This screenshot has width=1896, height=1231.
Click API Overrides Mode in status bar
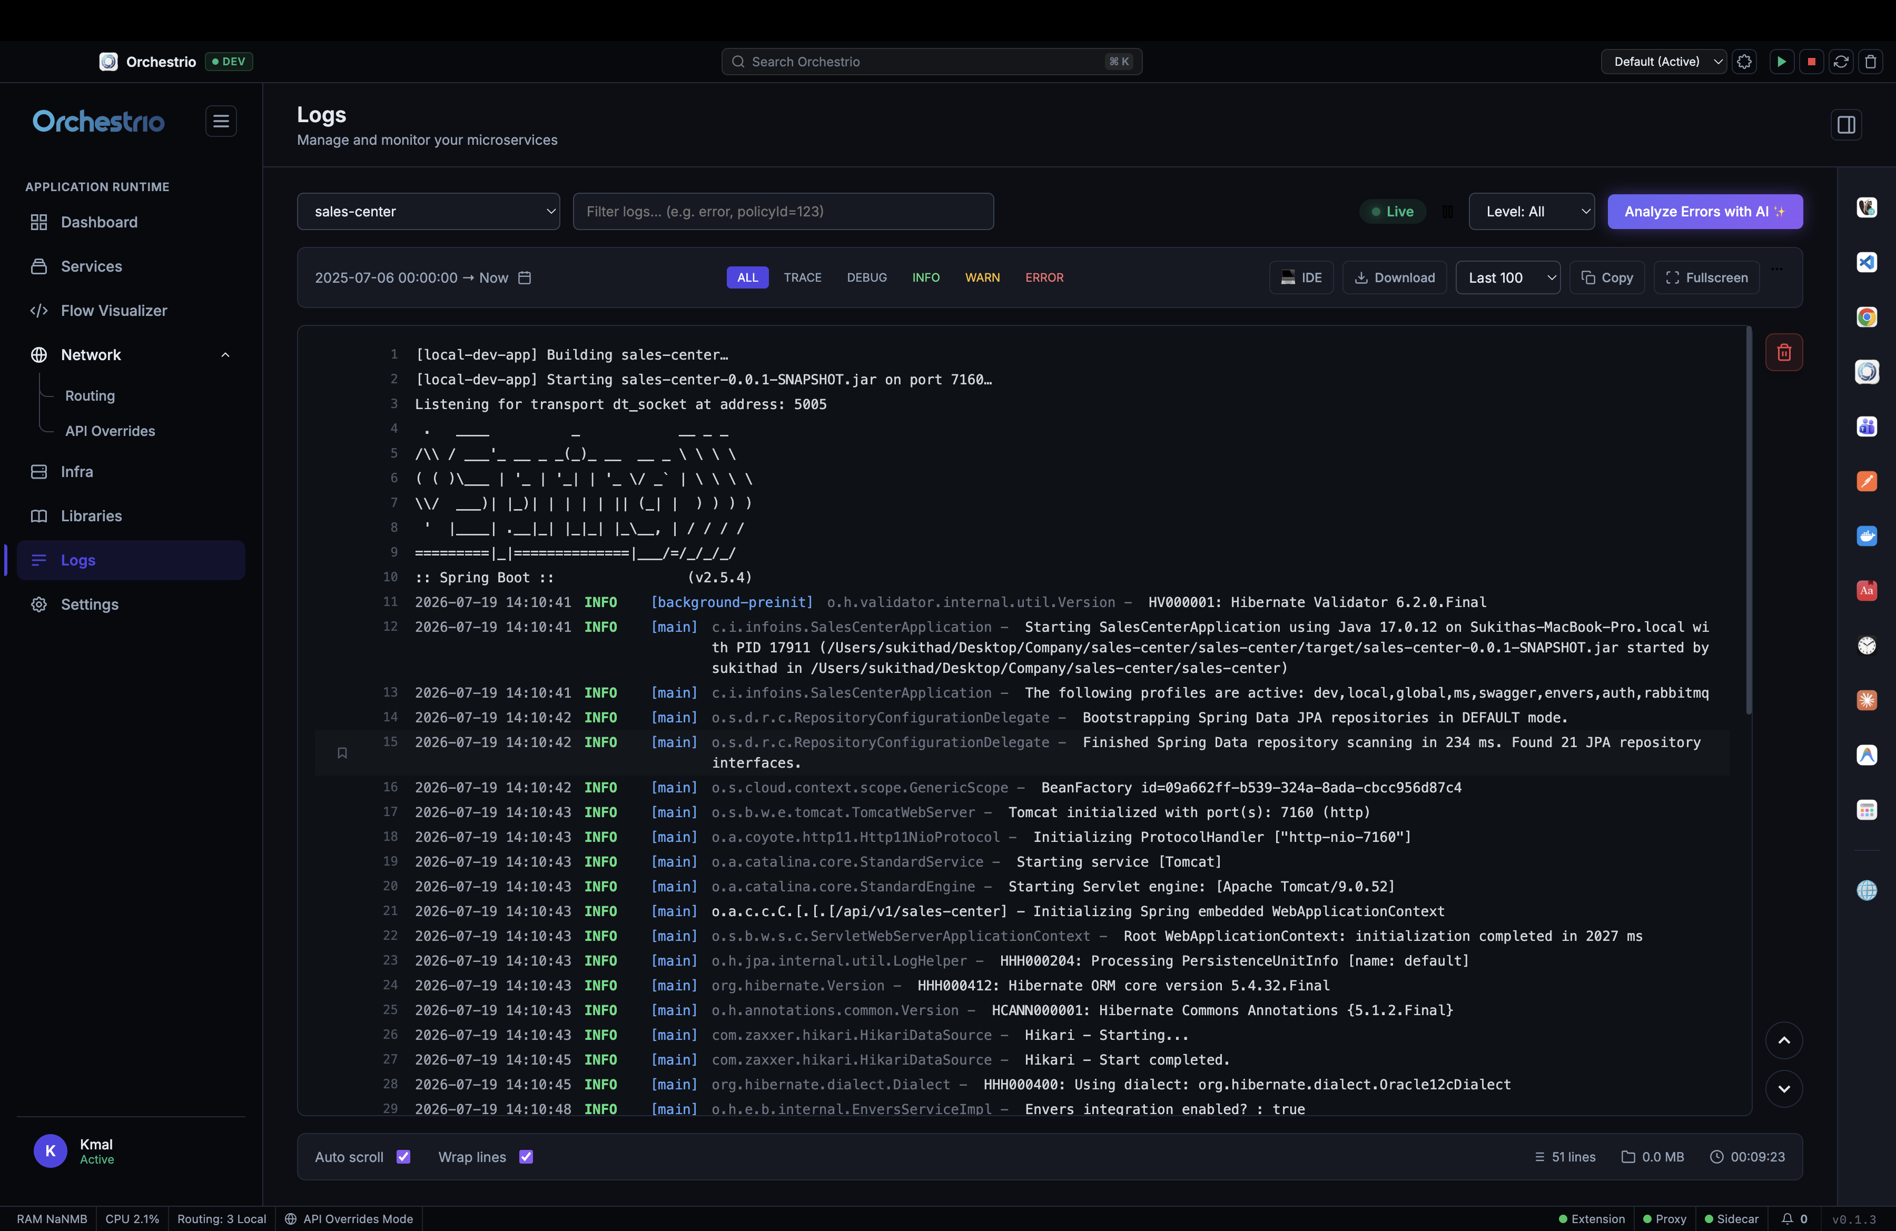[349, 1219]
